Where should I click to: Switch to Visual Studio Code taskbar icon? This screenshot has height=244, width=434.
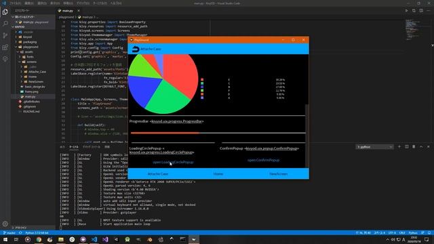pyautogui.click(x=94, y=239)
